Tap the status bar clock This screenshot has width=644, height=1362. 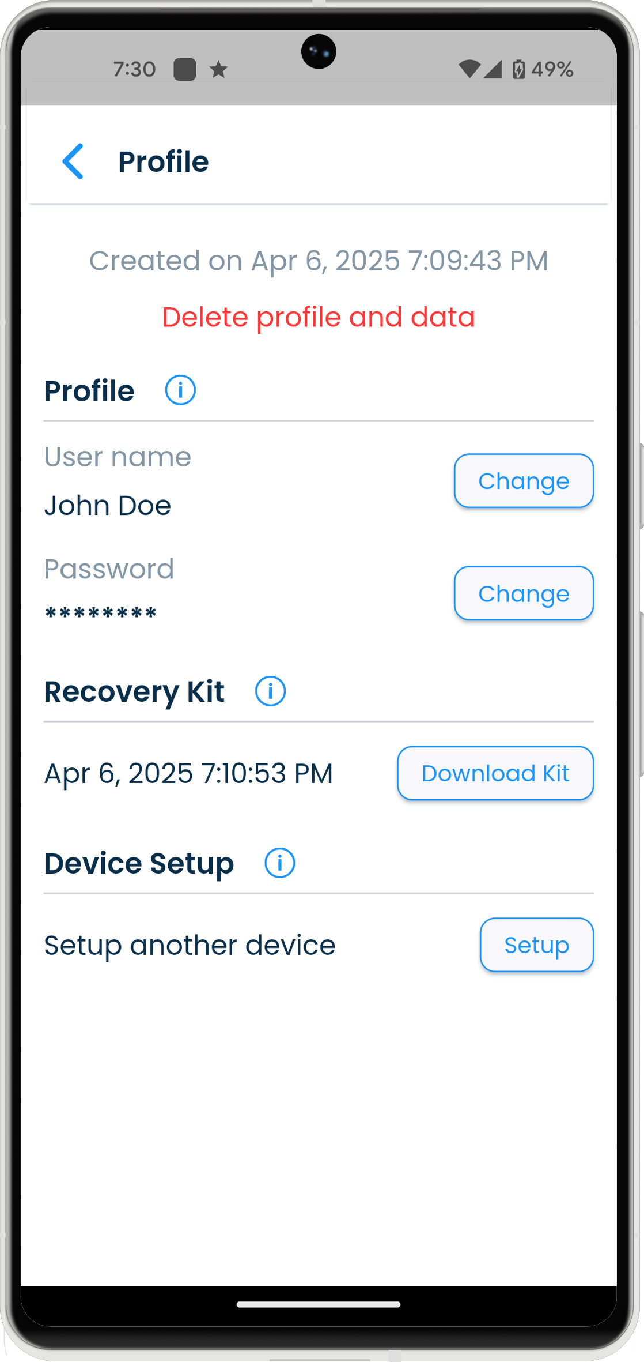134,70
